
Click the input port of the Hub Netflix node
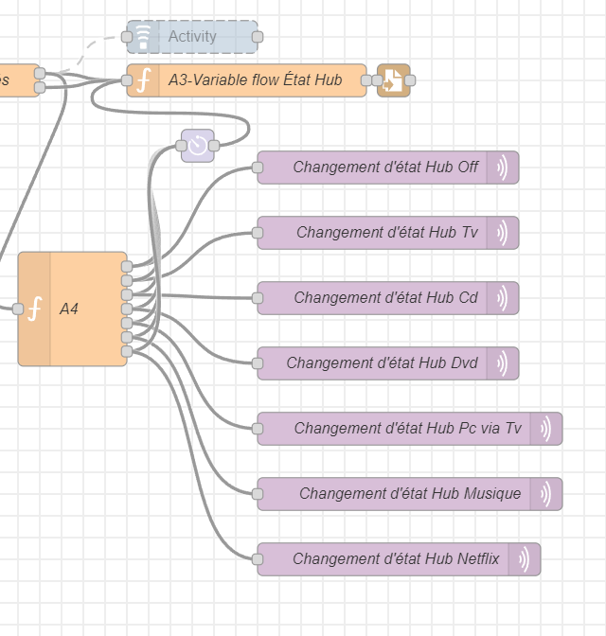[x=258, y=559]
